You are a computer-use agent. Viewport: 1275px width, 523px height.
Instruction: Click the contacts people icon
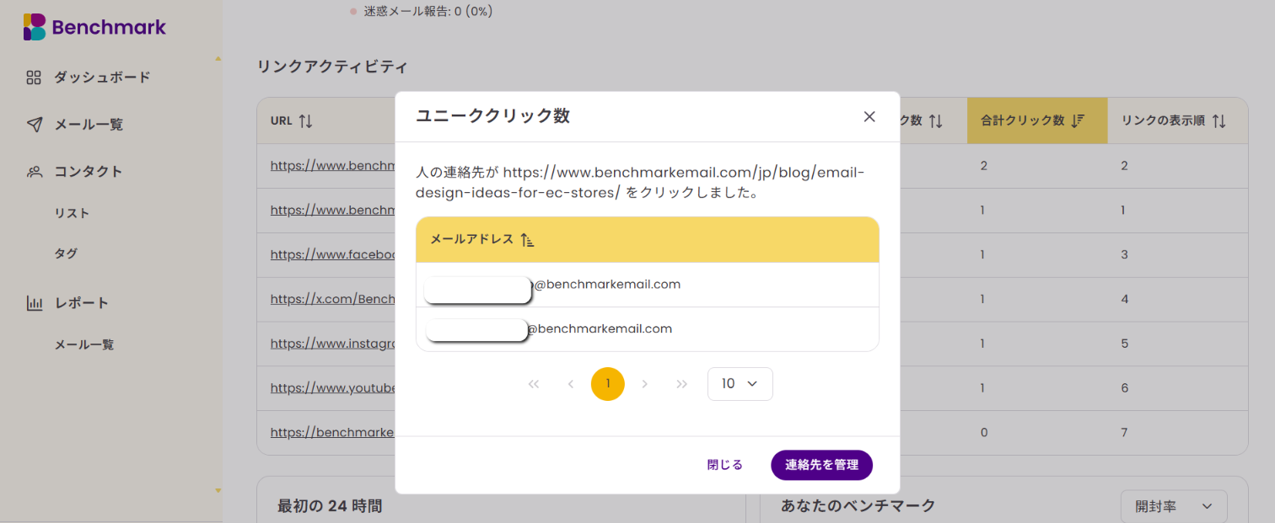[x=34, y=172]
